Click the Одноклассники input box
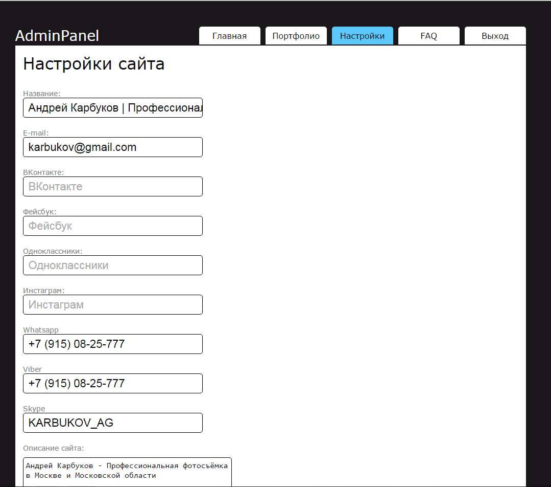This screenshot has height=487, width=551. point(112,265)
